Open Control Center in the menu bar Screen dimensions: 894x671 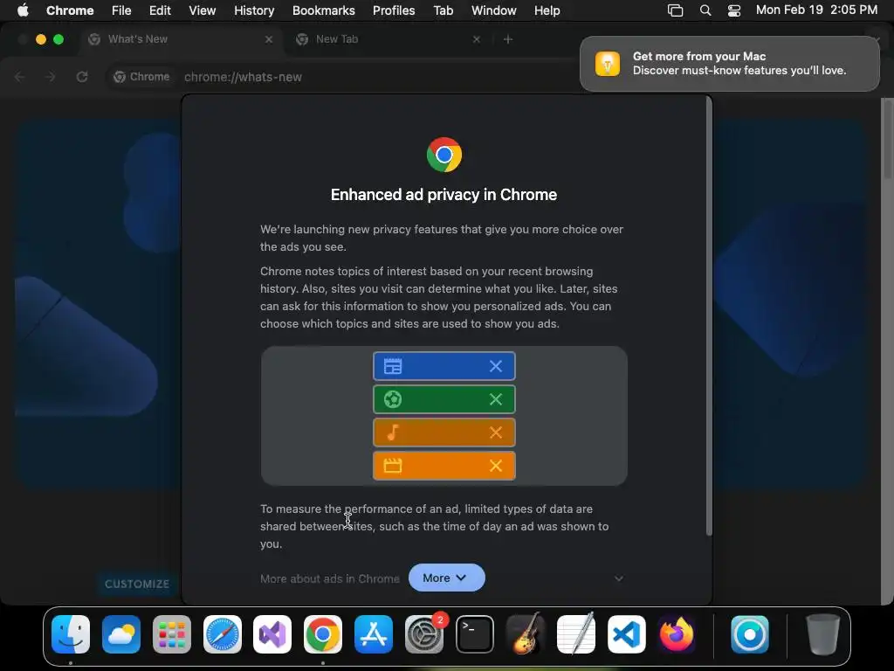[x=734, y=10]
